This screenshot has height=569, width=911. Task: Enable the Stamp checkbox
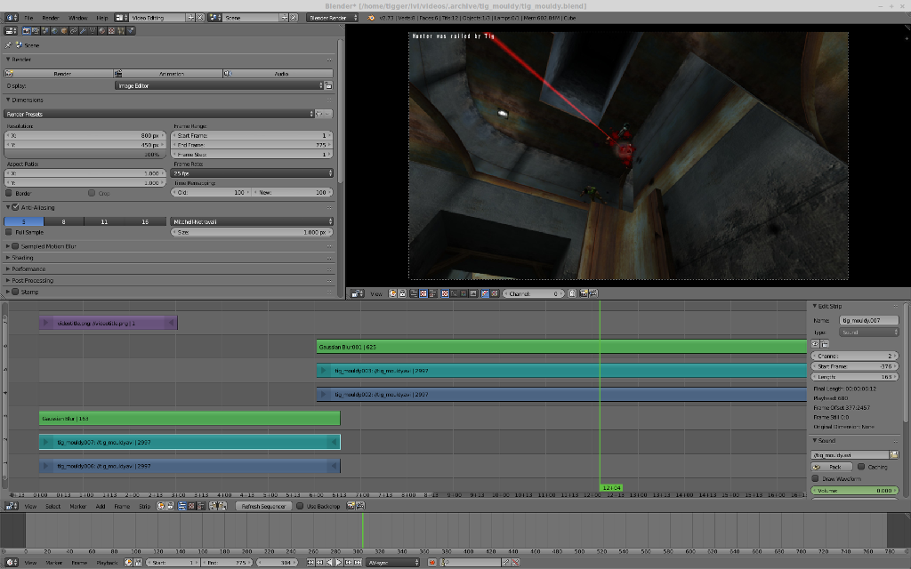tap(16, 292)
